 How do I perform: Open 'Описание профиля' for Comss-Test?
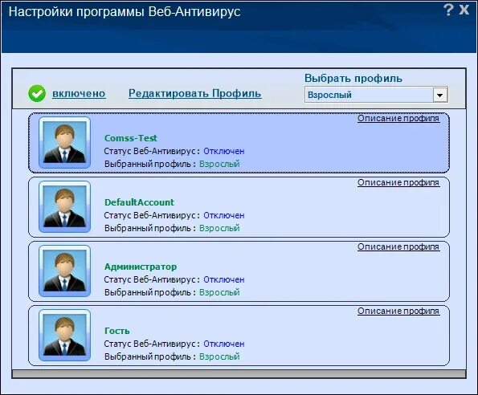pos(398,118)
